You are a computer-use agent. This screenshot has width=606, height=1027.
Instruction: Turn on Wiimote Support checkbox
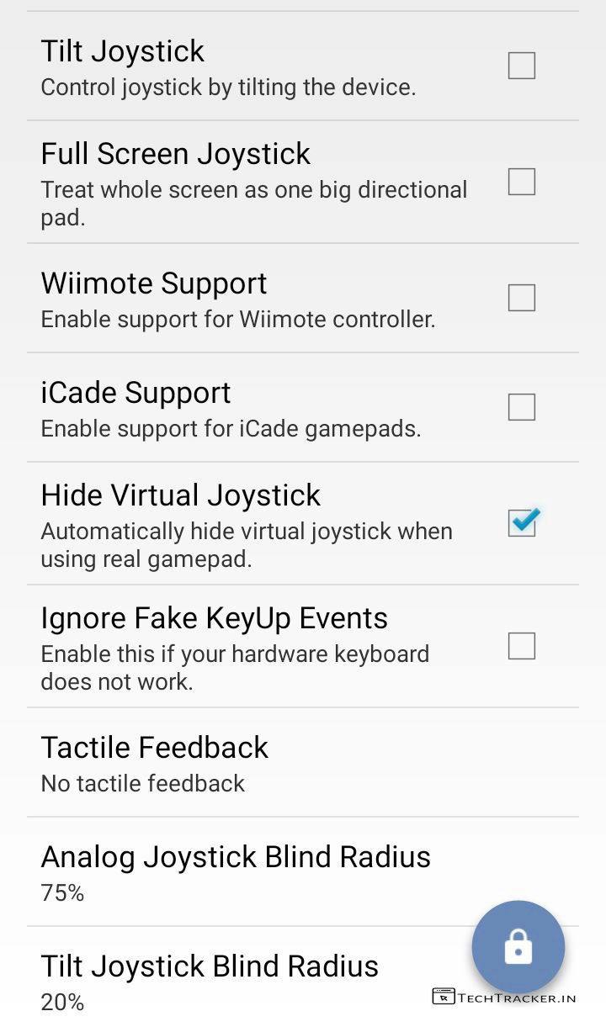tap(522, 298)
